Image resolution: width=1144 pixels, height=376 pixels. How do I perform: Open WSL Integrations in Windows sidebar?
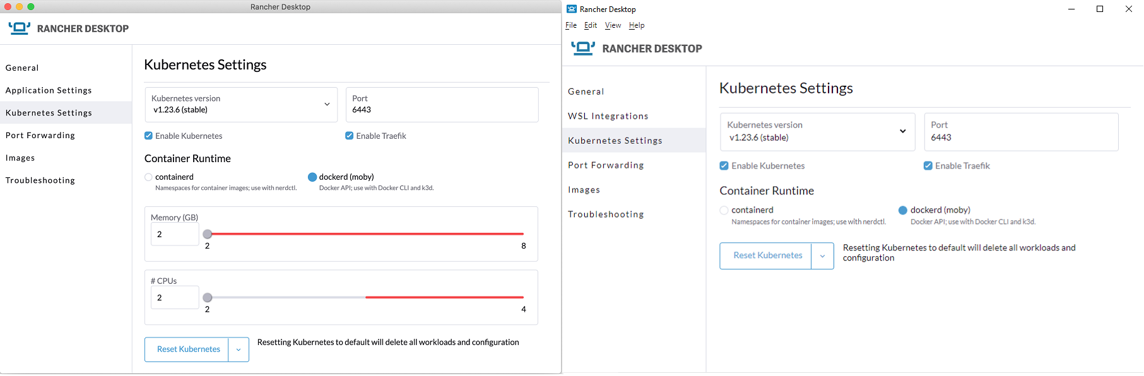coord(634,116)
